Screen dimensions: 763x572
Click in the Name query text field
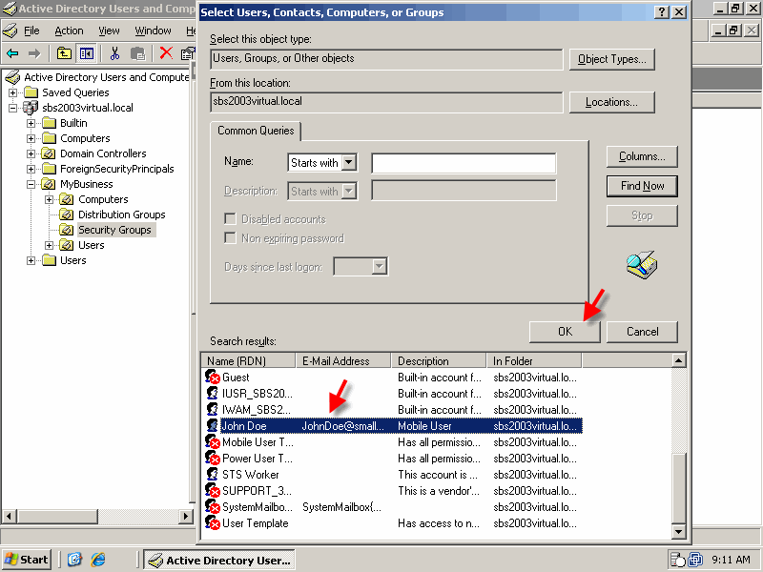point(464,163)
